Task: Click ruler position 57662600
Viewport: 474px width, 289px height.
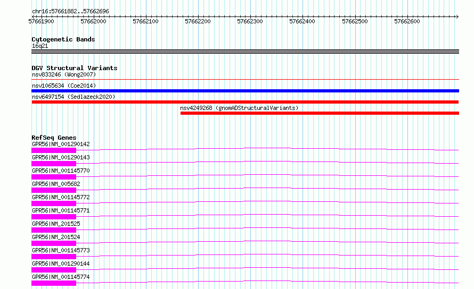Action: (x=407, y=21)
